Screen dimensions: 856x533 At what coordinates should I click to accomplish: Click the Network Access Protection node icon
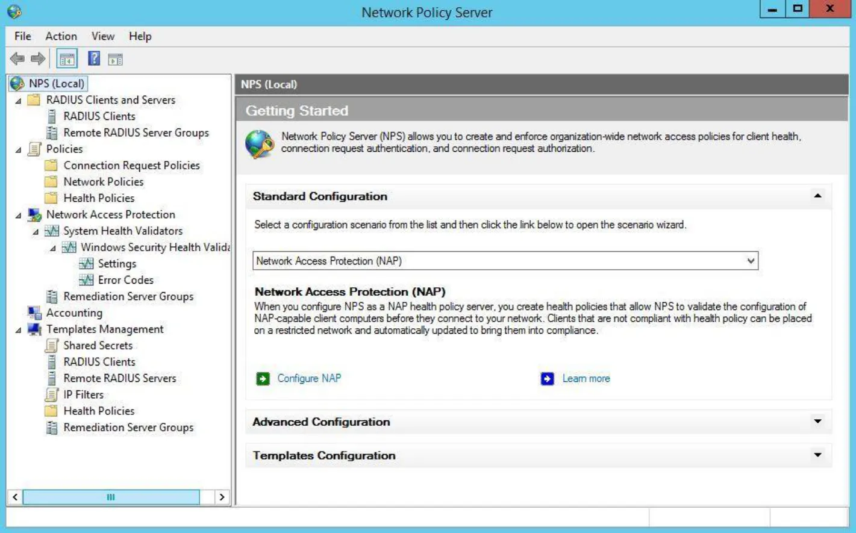(34, 214)
